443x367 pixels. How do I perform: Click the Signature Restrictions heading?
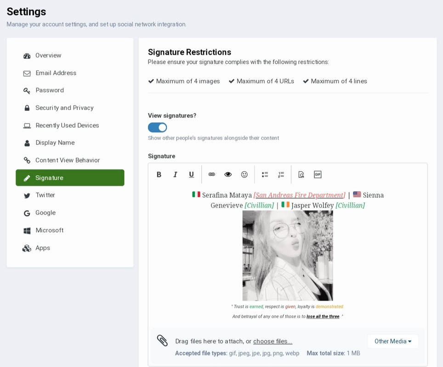pyautogui.click(x=190, y=52)
